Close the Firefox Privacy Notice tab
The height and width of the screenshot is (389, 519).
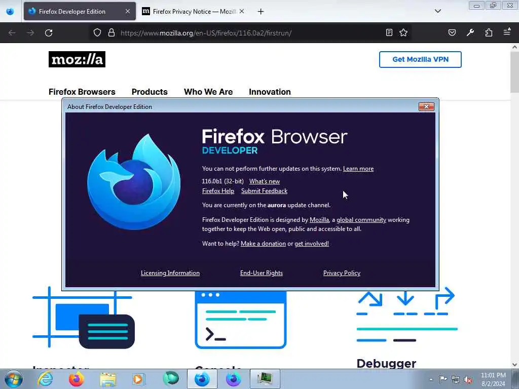(242, 11)
